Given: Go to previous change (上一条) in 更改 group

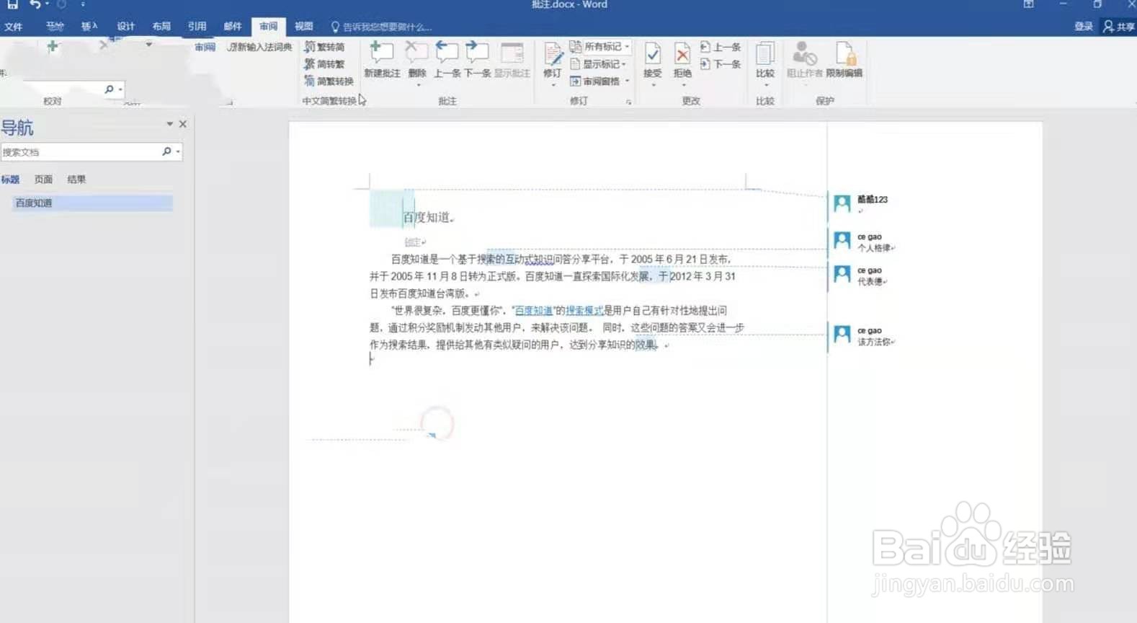Looking at the screenshot, I should 721,47.
